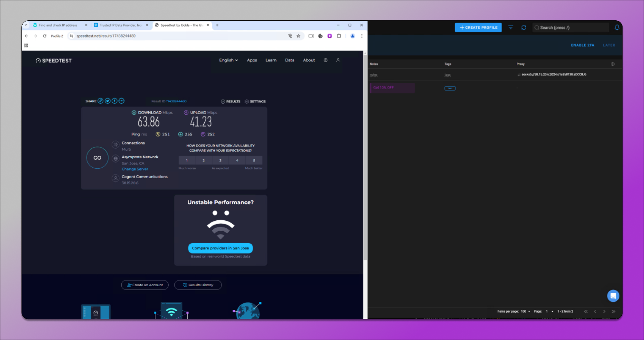Click Create an Account button
Viewport: 644px width, 340px height.
[x=145, y=285]
